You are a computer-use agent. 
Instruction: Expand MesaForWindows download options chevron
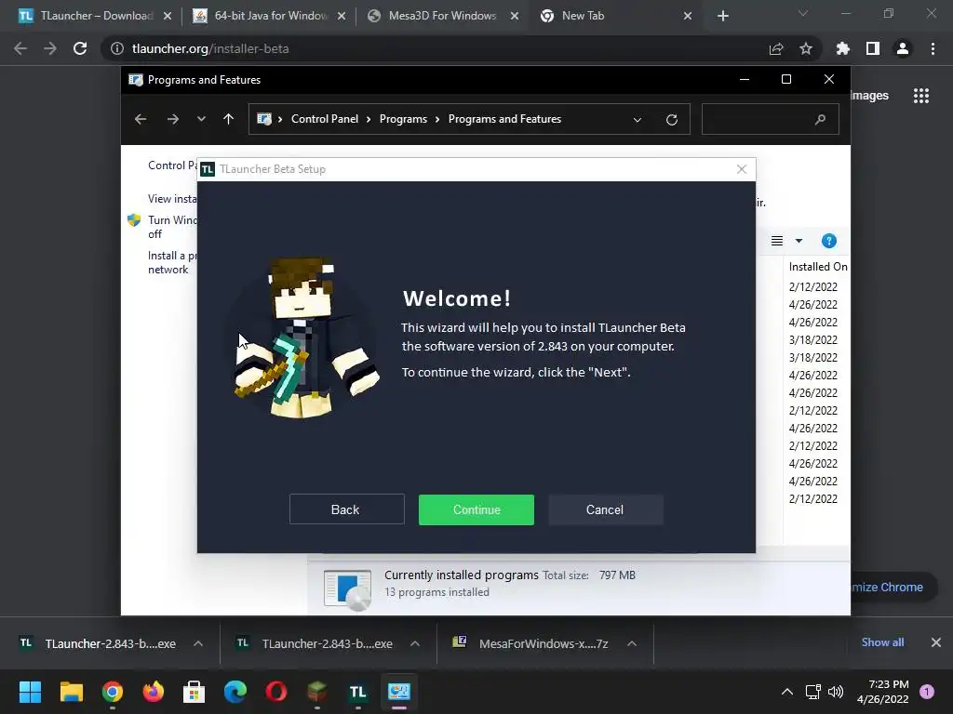click(632, 643)
